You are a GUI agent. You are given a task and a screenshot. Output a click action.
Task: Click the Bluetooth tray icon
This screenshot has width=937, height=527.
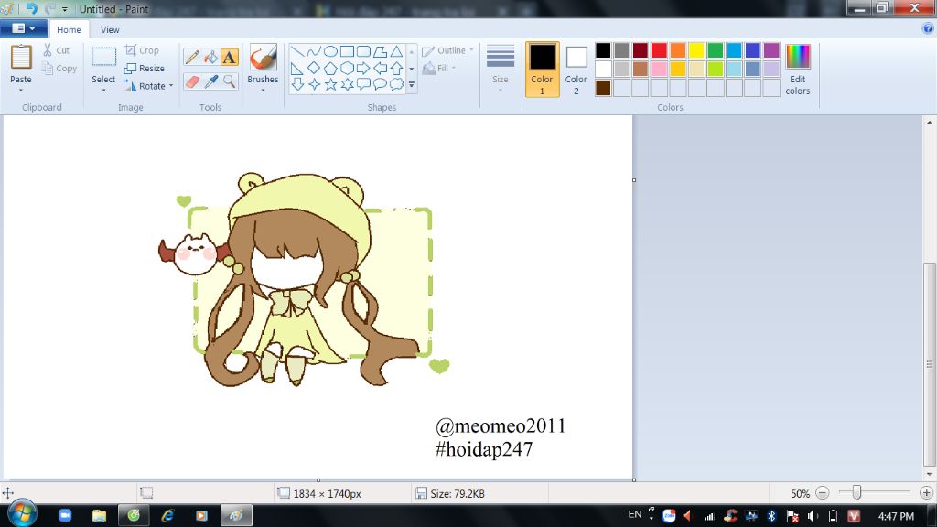771,516
